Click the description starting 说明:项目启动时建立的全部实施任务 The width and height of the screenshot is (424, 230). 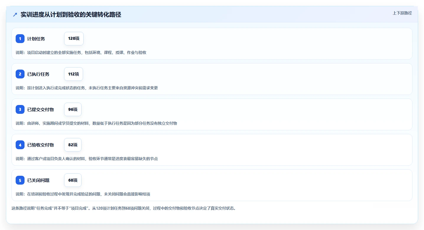[81, 52]
